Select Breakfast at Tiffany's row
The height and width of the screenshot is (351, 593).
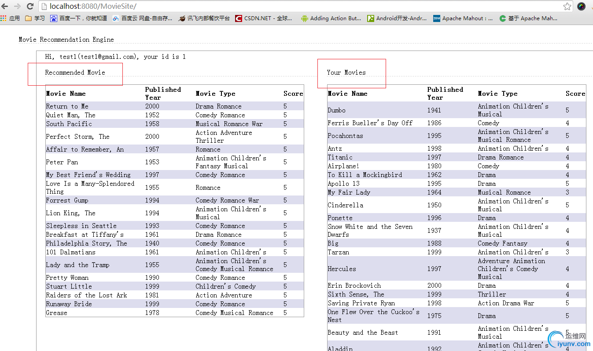click(175, 235)
